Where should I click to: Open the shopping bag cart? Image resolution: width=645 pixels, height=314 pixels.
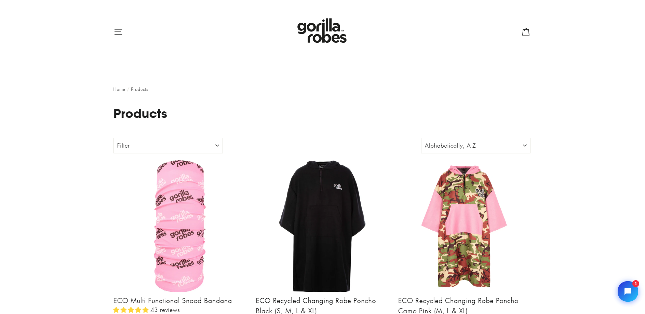coord(526,32)
